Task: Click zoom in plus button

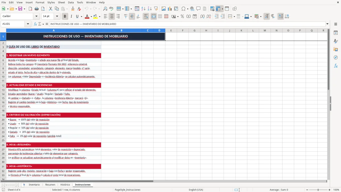Action: point(329,190)
